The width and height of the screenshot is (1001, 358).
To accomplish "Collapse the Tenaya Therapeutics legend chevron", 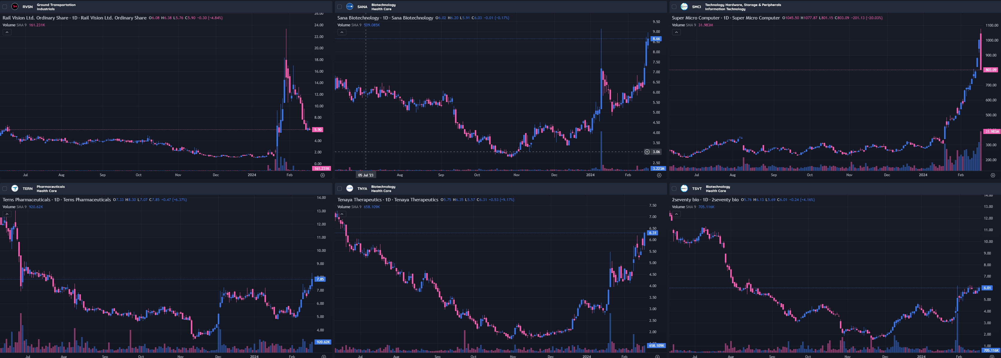I will (341, 214).
